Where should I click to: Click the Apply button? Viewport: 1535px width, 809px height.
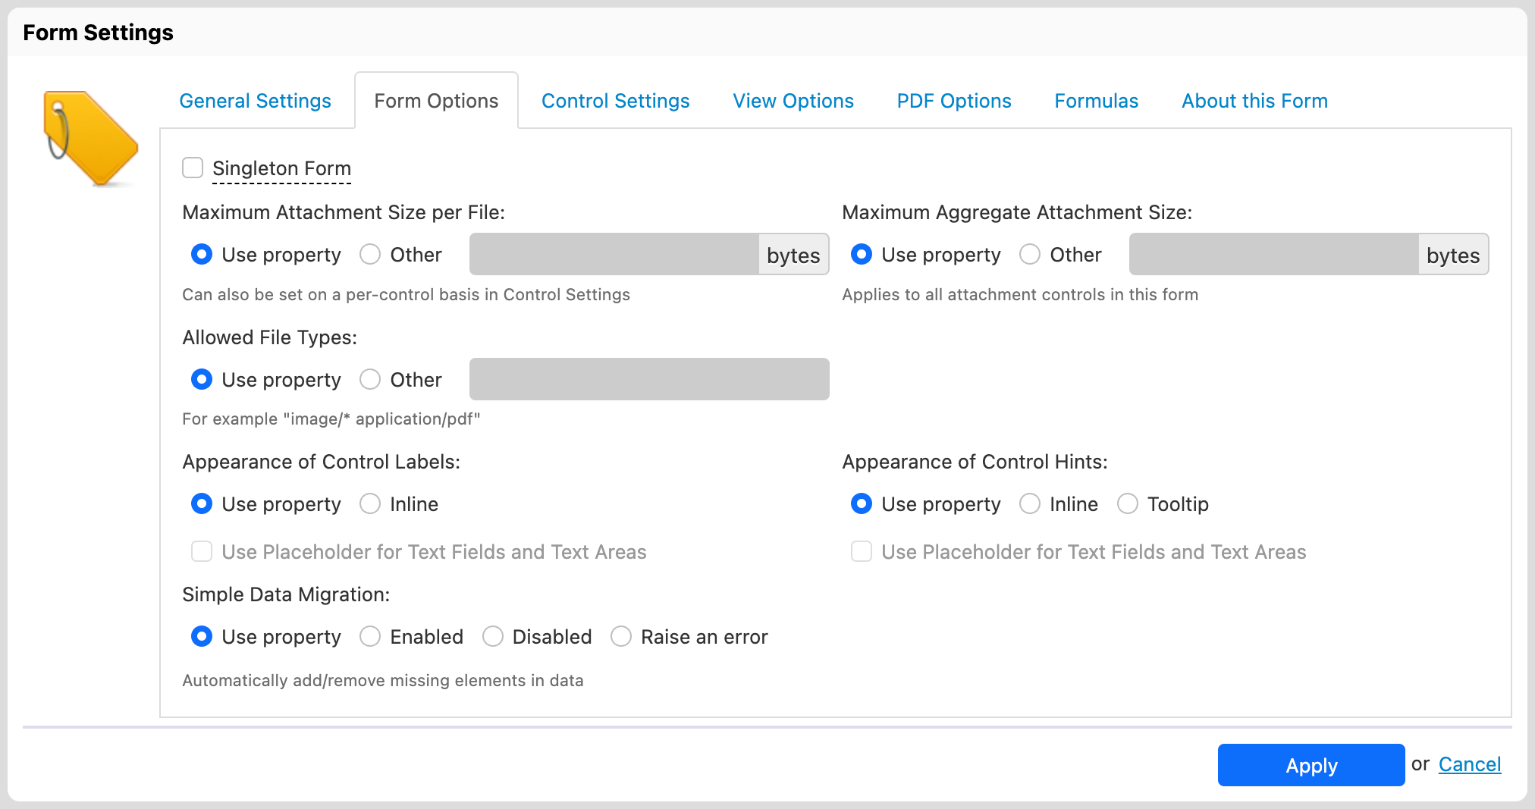(1311, 765)
